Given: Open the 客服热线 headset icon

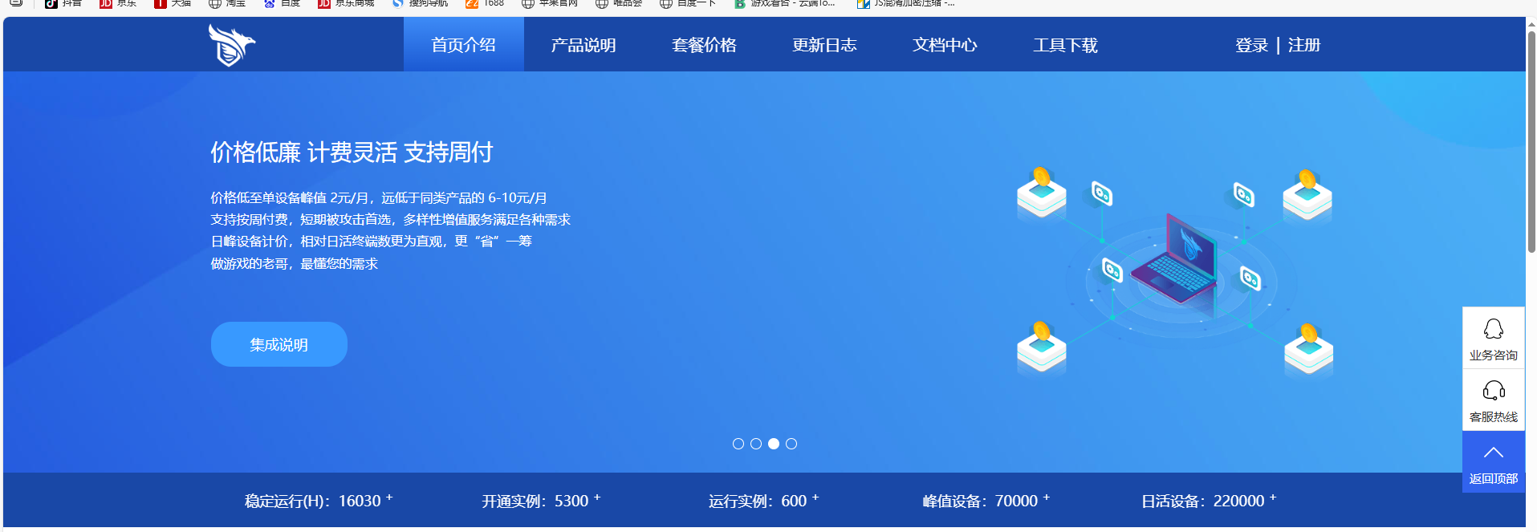Looking at the screenshot, I should [1494, 400].
